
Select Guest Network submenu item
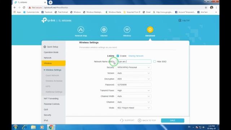(52, 75)
